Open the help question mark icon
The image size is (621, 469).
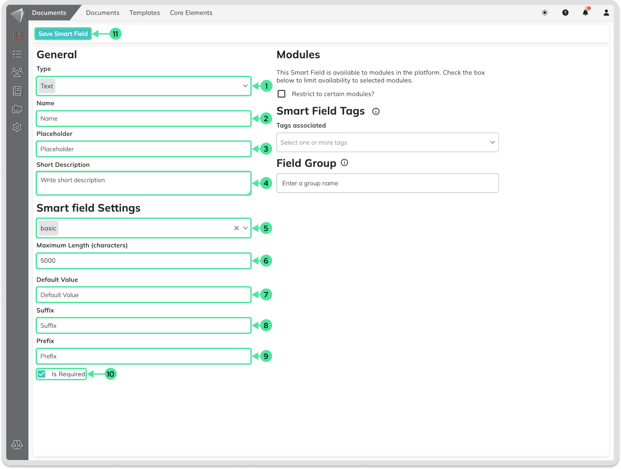pyautogui.click(x=565, y=13)
